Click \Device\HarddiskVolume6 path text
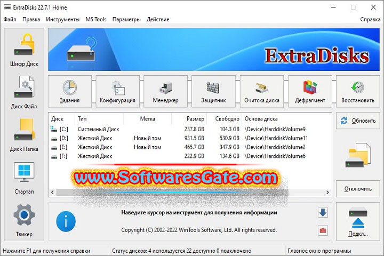 coord(275,156)
